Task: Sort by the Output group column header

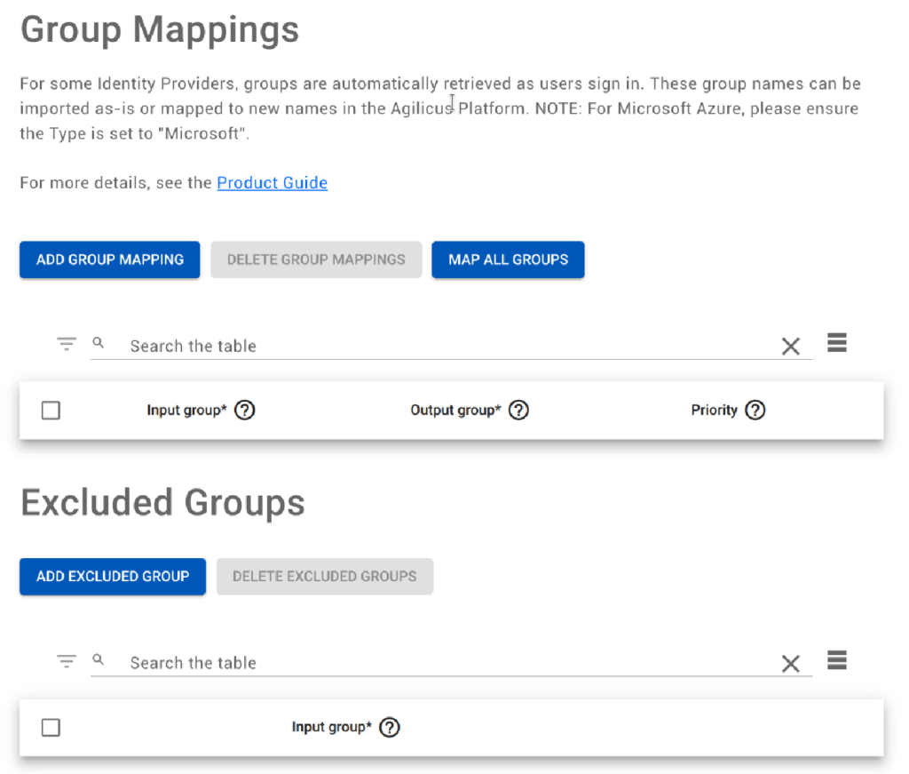Action: [x=455, y=411]
